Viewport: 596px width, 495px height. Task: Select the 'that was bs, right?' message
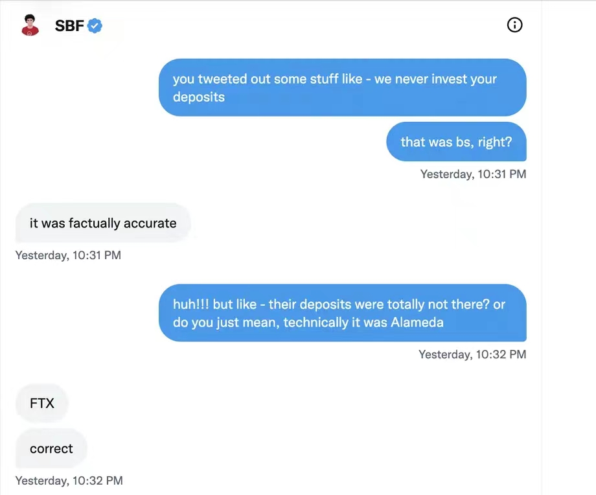(x=456, y=142)
